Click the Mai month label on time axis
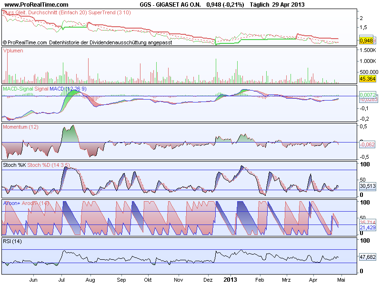381x286 pixels. [341, 280]
